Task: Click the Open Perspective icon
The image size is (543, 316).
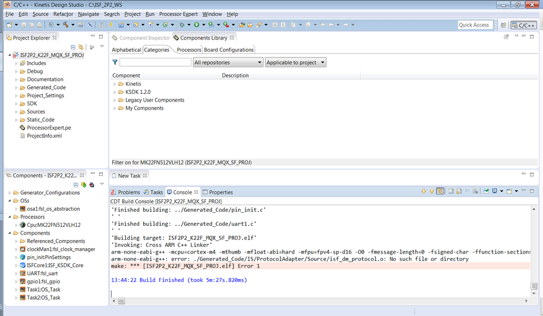Action: pos(503,25)
